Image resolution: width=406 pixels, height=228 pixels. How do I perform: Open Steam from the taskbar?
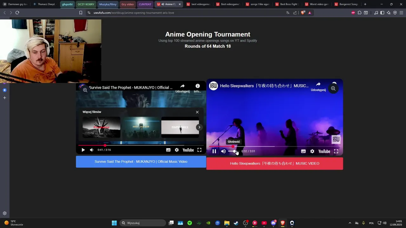click(236, 223)
